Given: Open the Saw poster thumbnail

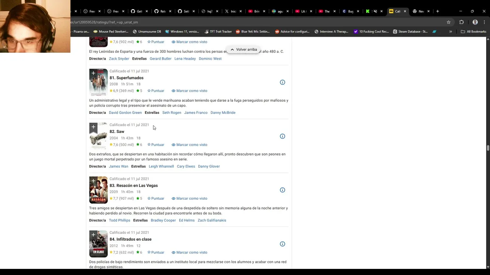Looking at the screenshot, I should point(98,136).
